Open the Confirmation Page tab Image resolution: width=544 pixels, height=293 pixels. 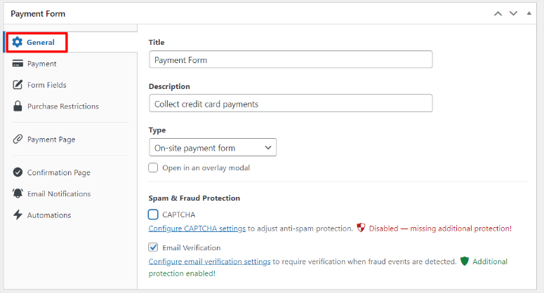(59, 172)
